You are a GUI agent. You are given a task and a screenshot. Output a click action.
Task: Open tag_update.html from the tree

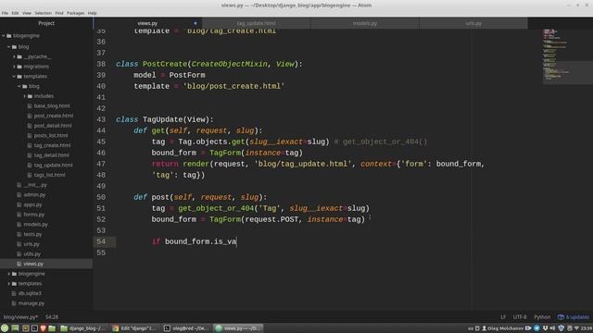coord(53,165)
